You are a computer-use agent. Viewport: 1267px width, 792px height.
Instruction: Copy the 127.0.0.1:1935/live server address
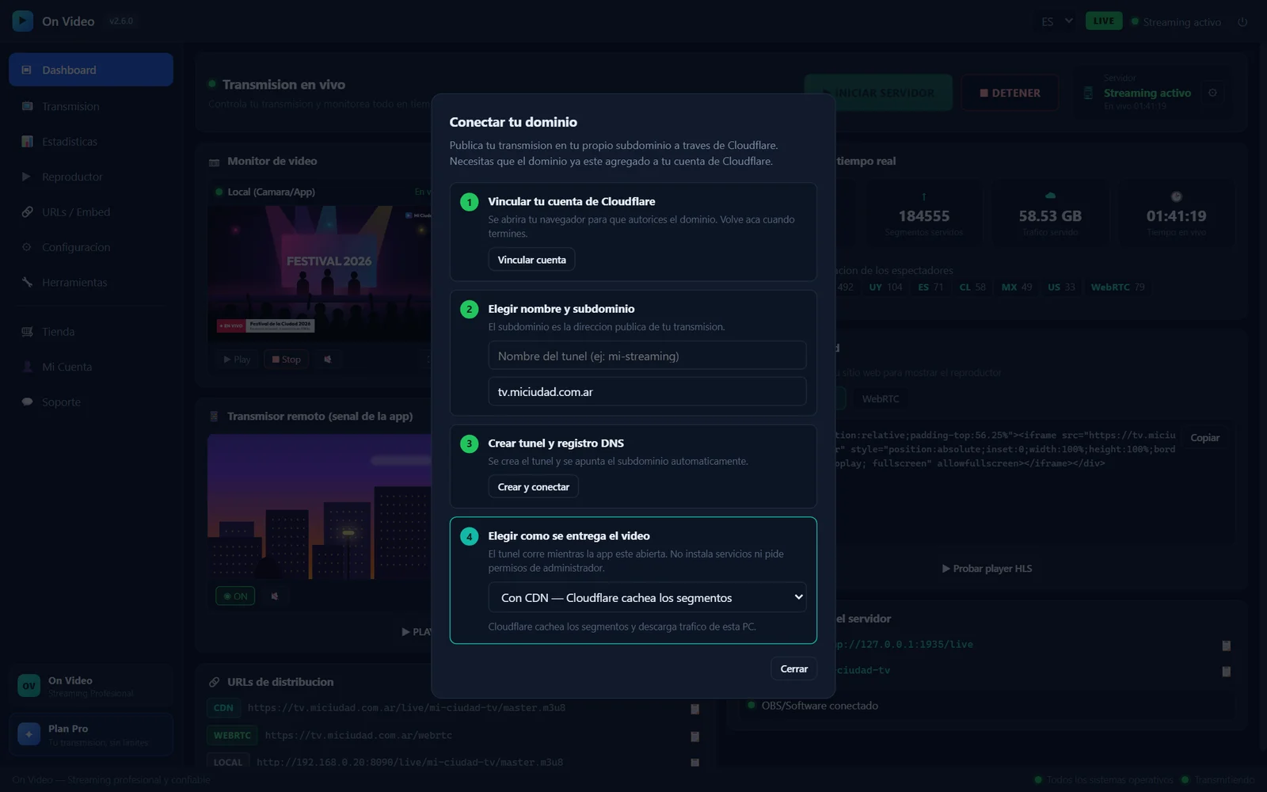(x=1226, y=645)
